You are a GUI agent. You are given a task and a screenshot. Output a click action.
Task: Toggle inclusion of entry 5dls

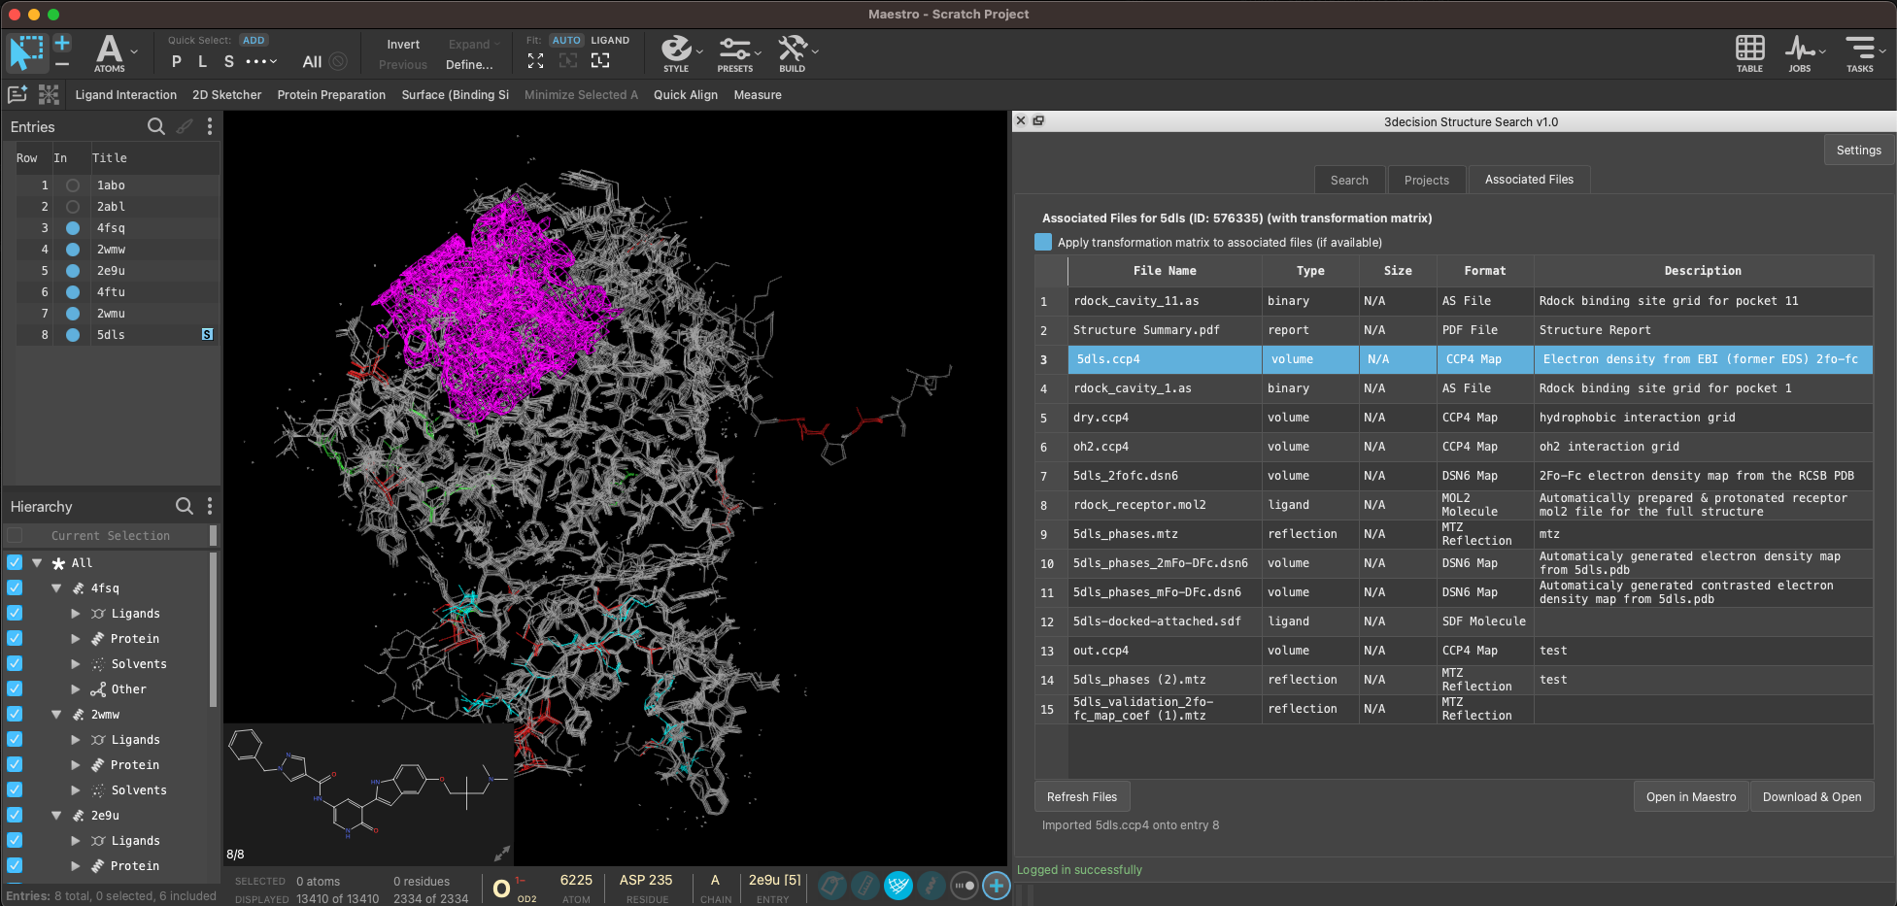(x=73, y=335)
